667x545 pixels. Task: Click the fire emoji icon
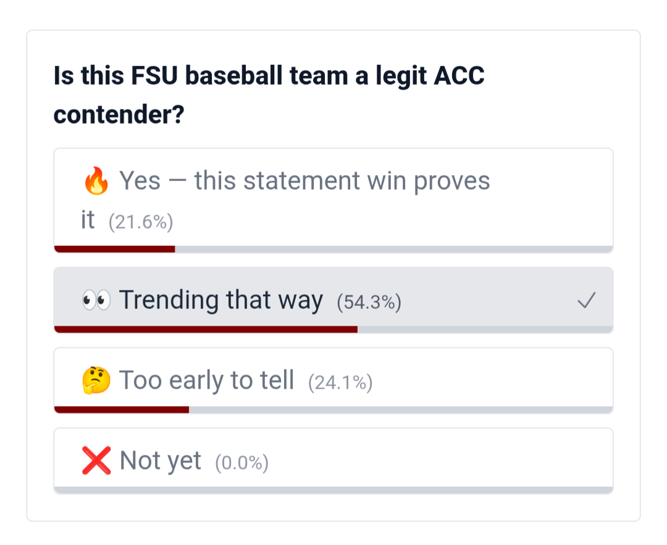[96, 182]
